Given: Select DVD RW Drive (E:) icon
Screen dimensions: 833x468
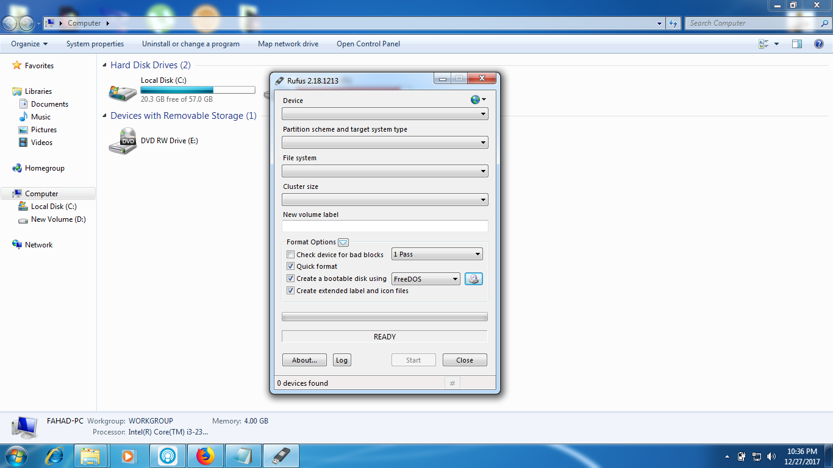Looking at the screenshot, I should click(123, 141).
